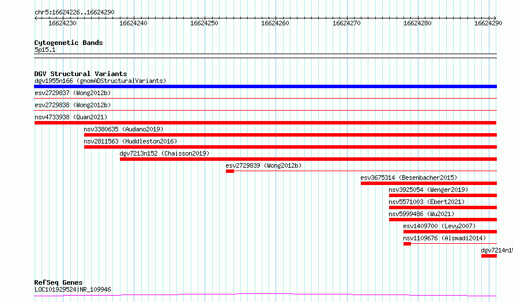Click the small red nsv1109676 block

(x=407, y=244)
